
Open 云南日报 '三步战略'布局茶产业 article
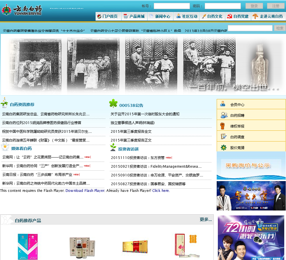coord(37,175)
